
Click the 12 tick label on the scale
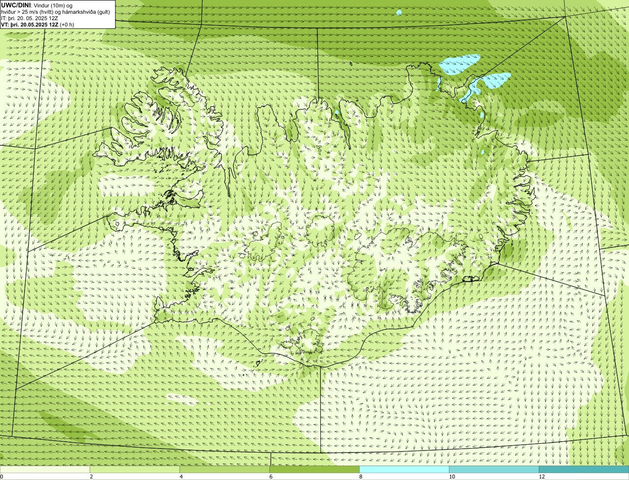pos(542,477)
